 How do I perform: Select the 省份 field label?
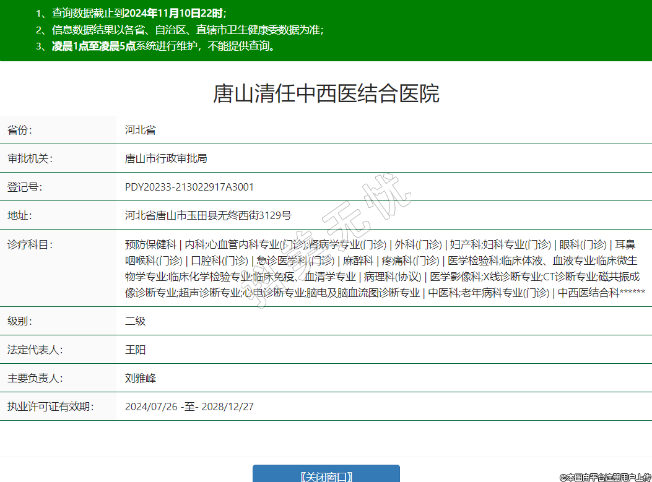[x=19, y=130]
